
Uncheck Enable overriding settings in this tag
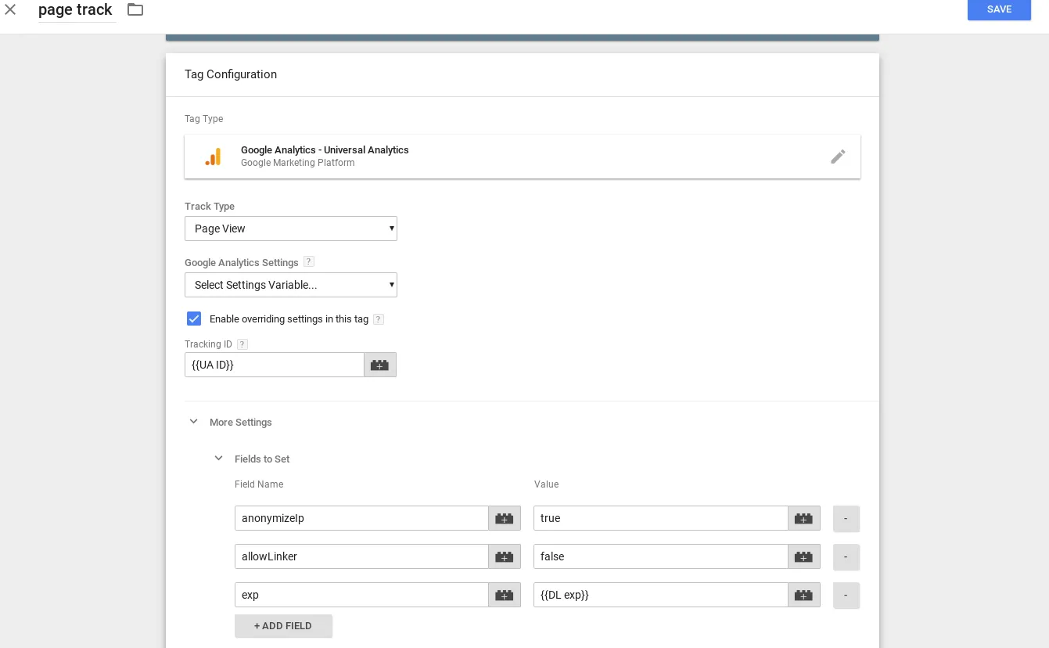tap(194, 319)
